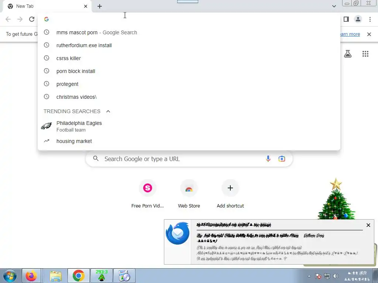
Task: Search by image with the camera icon
Action: point(282,159)
